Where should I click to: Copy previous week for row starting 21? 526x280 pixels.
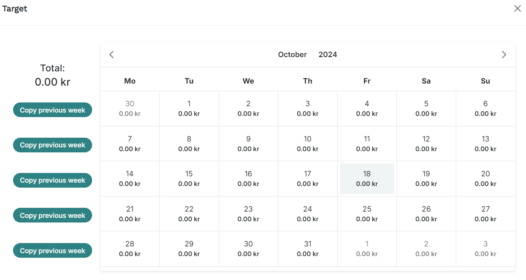[x=53, y=215]
